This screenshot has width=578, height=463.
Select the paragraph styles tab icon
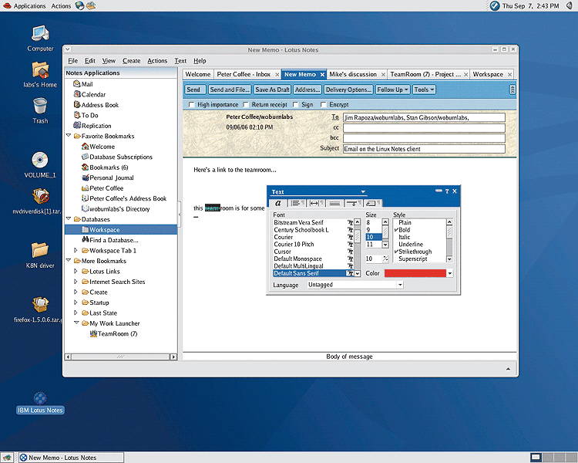coord(373,203)
